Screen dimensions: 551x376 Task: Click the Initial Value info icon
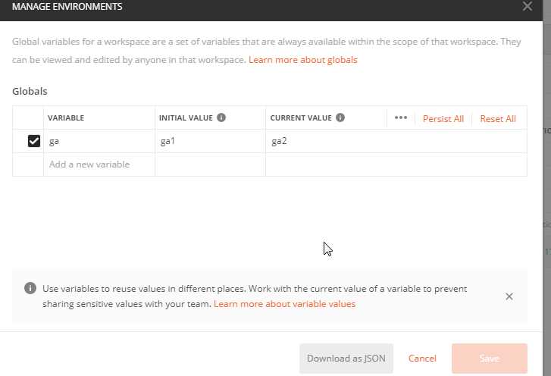221,118
